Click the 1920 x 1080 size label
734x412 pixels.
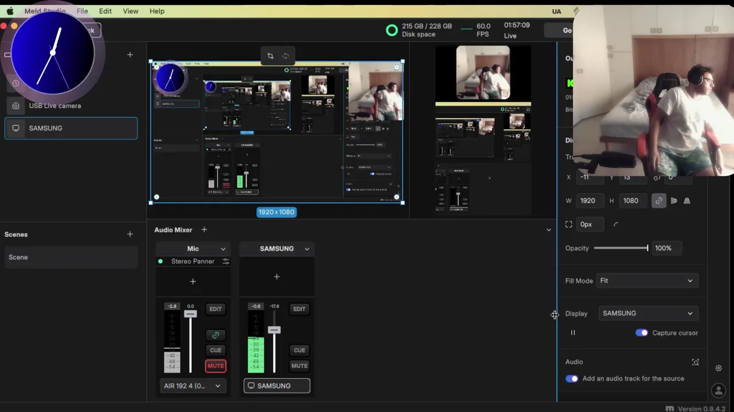[276, 212]
